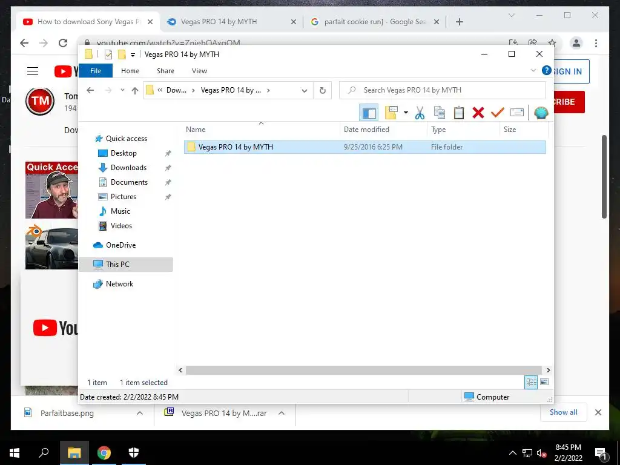Go back in File Explorer

pos(90,90)
